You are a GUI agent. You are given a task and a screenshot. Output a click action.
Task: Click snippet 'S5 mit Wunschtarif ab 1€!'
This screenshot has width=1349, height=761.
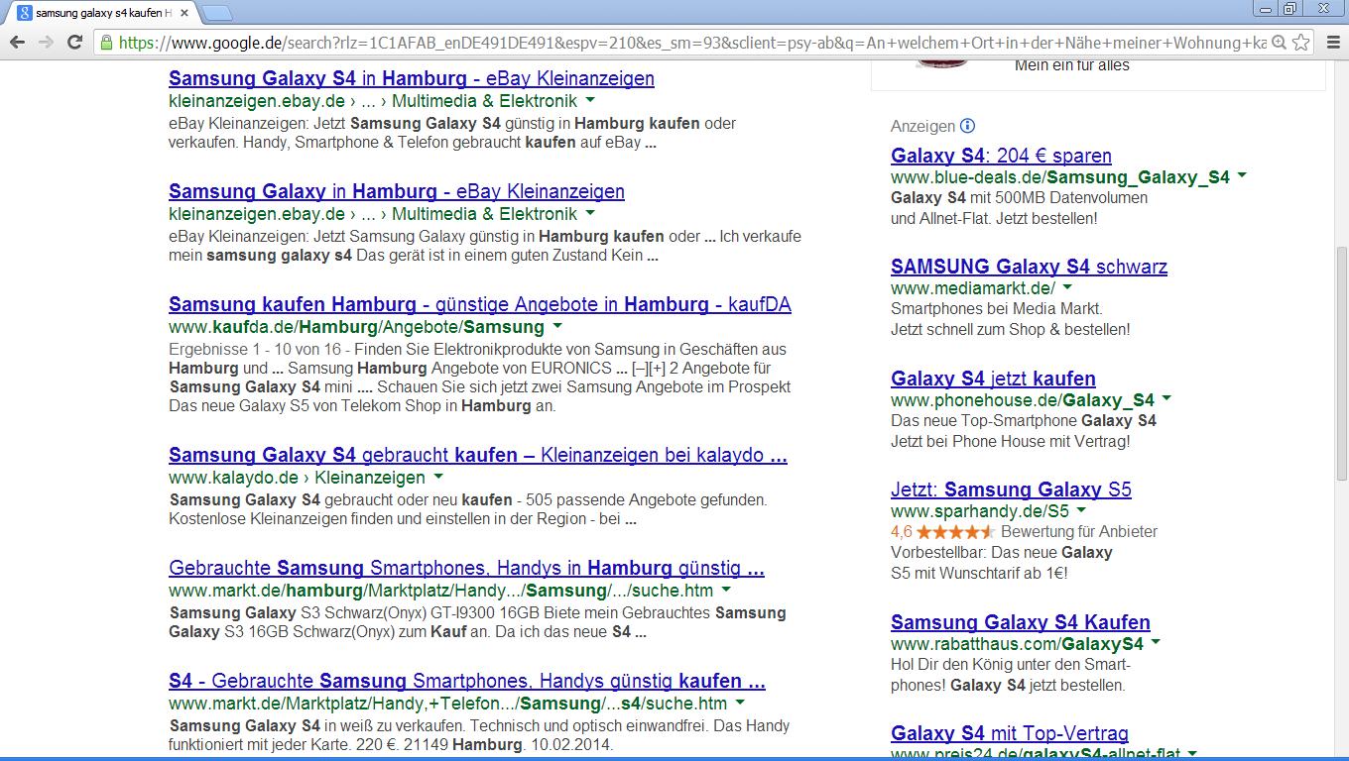(x=979, y=573)
